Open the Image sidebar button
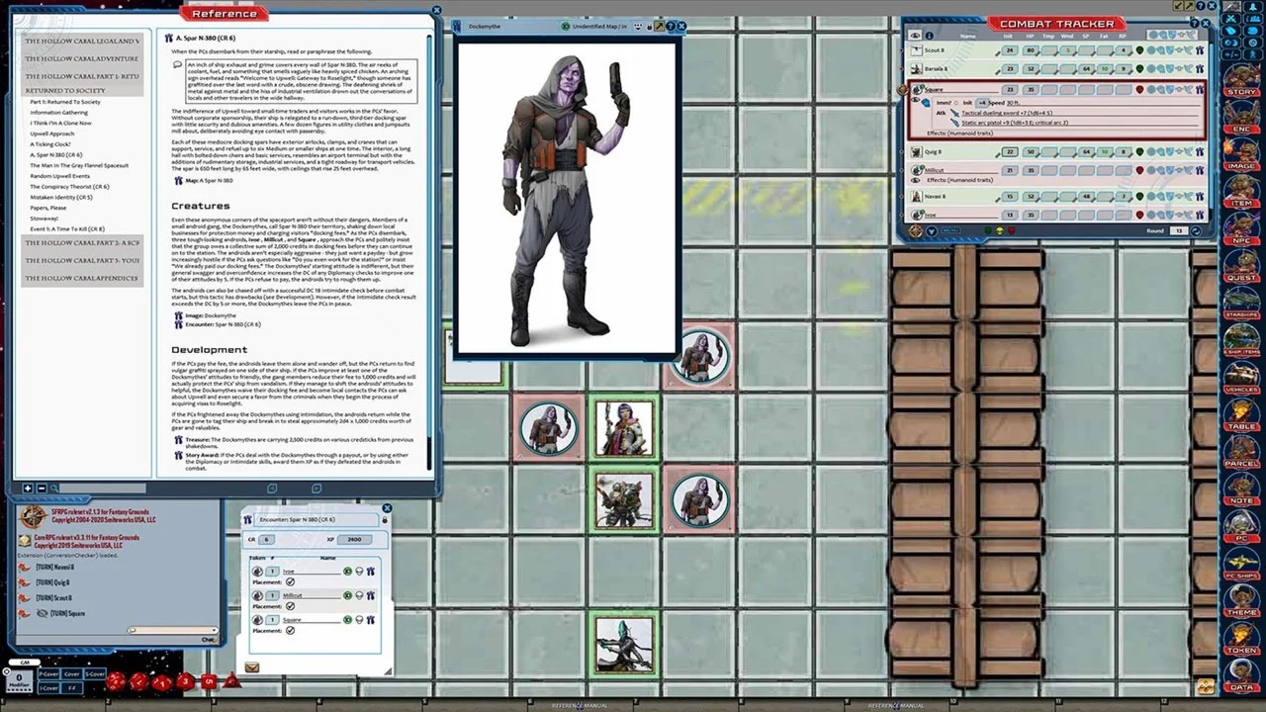1266x712 pixels. click(1241, 152)
